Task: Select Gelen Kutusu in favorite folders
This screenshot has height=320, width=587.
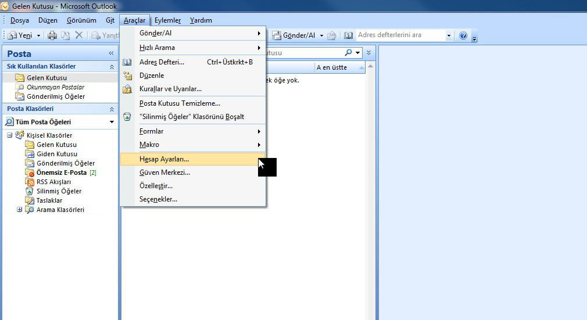Action: [46, 78]
